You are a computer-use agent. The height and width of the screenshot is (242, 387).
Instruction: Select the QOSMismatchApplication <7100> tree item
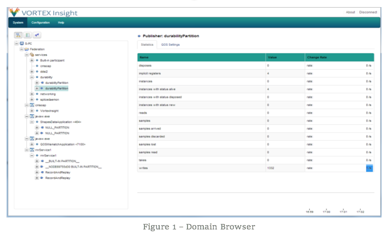[63, 144]
